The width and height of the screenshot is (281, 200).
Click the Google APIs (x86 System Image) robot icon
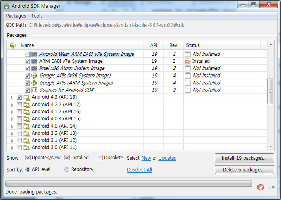tap(34, 76)
